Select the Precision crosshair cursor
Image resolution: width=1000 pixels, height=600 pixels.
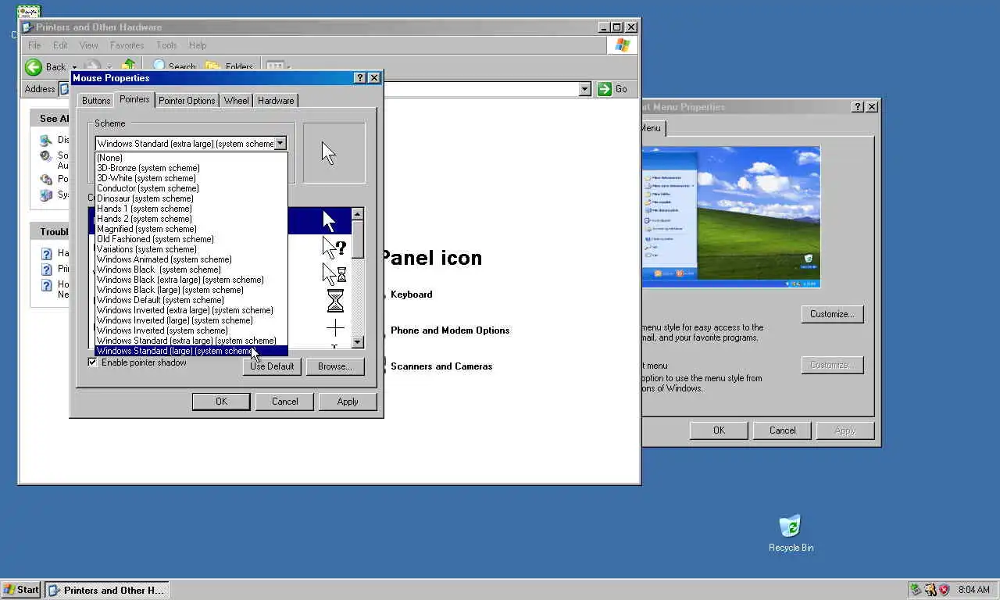(335, 327)
